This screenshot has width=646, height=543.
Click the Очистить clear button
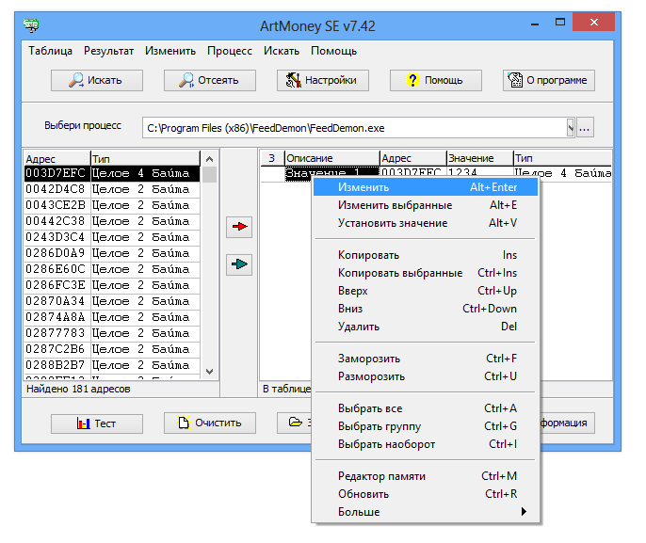tap(210, 423)
